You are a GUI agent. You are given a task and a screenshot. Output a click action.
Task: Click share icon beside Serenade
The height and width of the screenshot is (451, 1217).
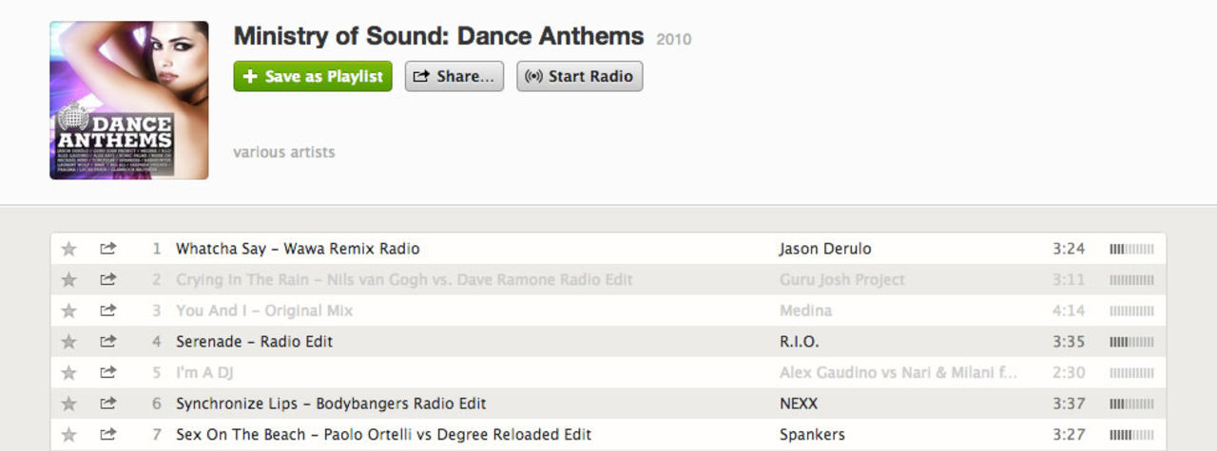coord(107,342)
